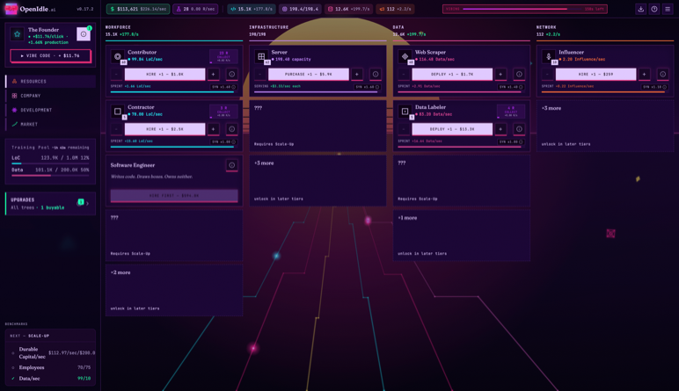This screenshot has width=679, height=391.
Task: Deploy one Data Labeler for $13.3K
Action: tap(452, 129)
